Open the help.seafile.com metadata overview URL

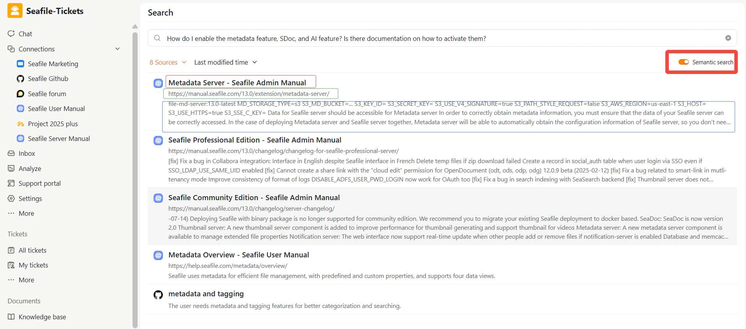(x=228, y=266)
